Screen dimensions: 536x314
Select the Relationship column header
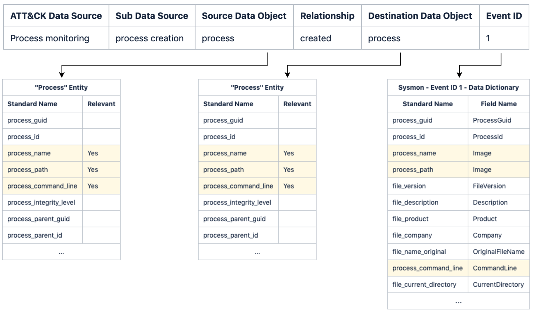[327, 16]
